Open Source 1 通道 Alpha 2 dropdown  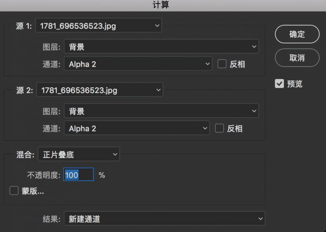click(137, 64)
